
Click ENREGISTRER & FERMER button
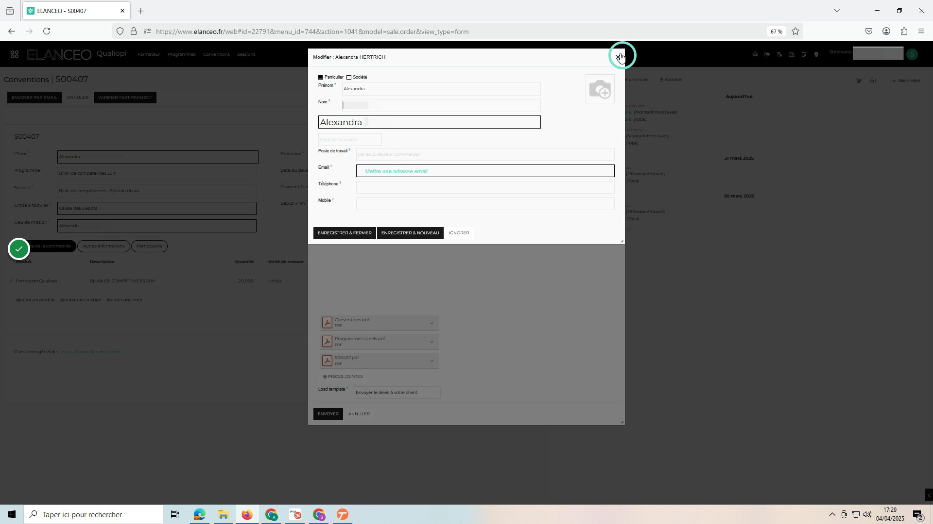click(345, 233)
